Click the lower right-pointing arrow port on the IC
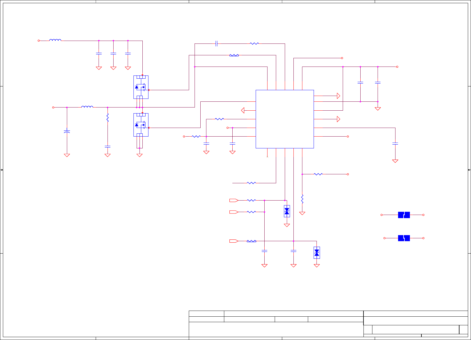The height and width of the screenshot is (340, 471). click(x=338, y=119)
